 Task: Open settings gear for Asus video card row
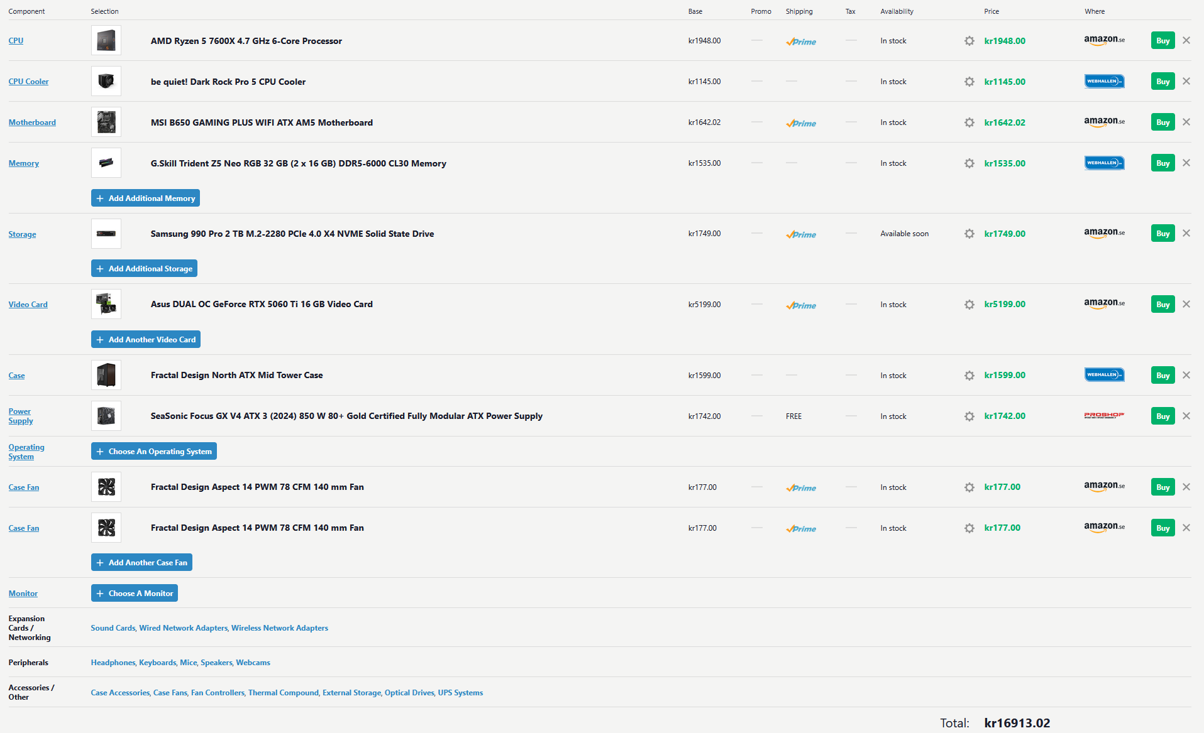pos(969,305)
